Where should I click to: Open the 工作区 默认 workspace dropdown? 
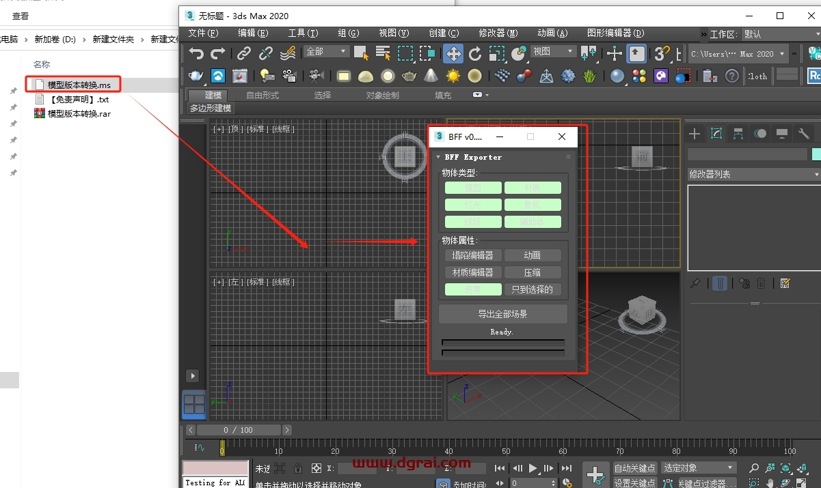point(781,34)
